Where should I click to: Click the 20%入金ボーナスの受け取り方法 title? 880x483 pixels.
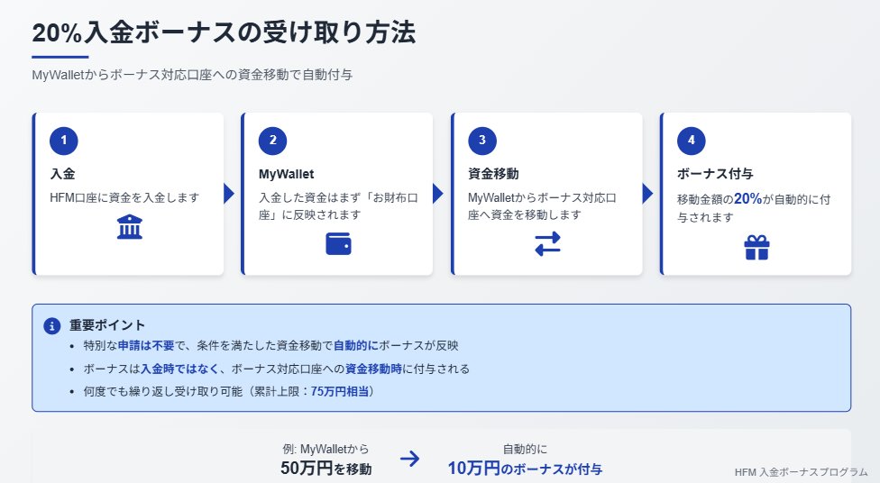pos(224,32)
